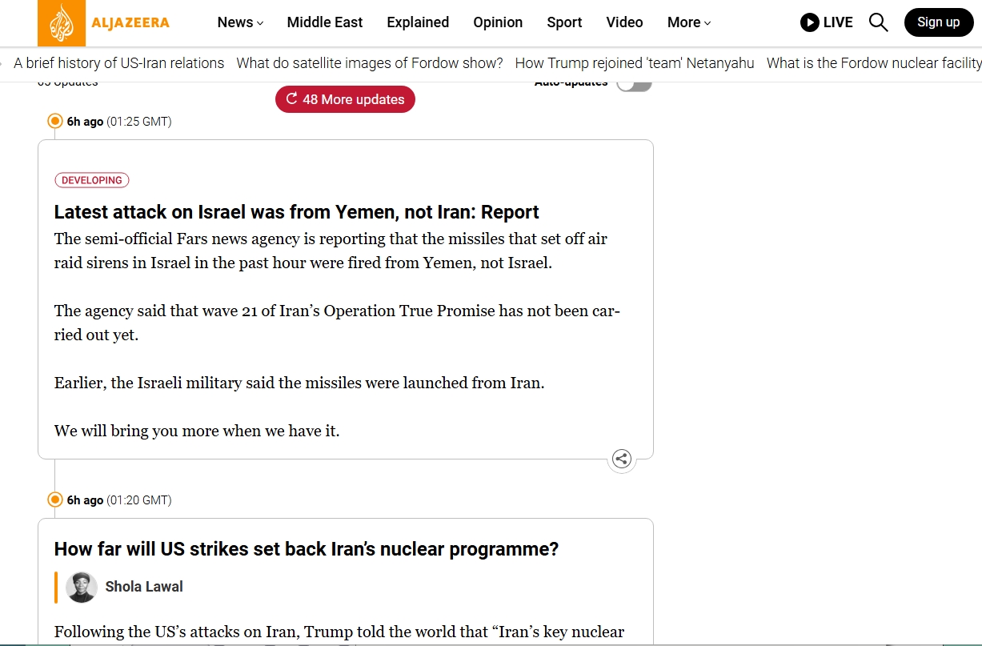
Task: Open headline 'Latest attack on Israel was from Yemen'
Action: point(297,212)
